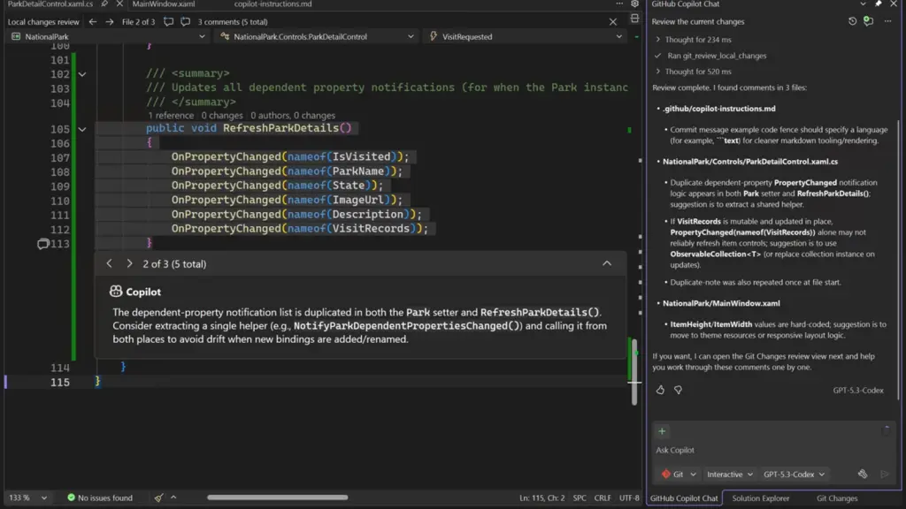Click the '1 reference' CodeLens link

[171, 116]
